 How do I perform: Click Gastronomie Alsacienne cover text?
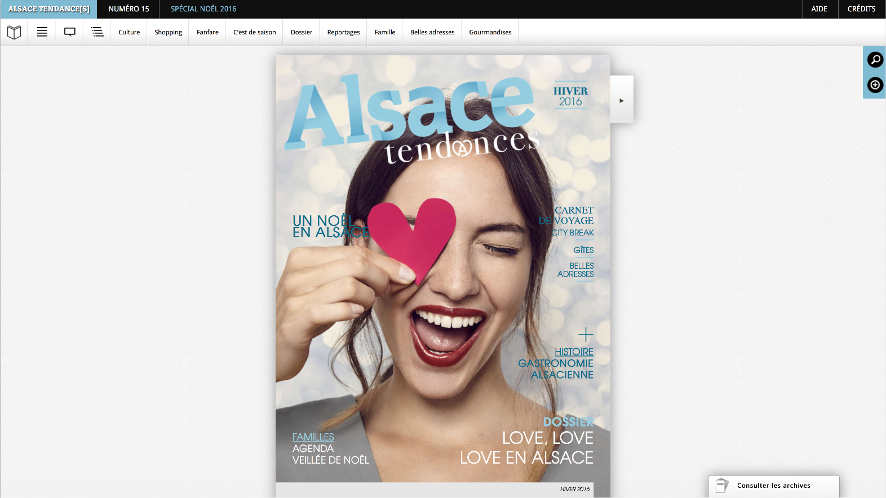pos(556,369)
